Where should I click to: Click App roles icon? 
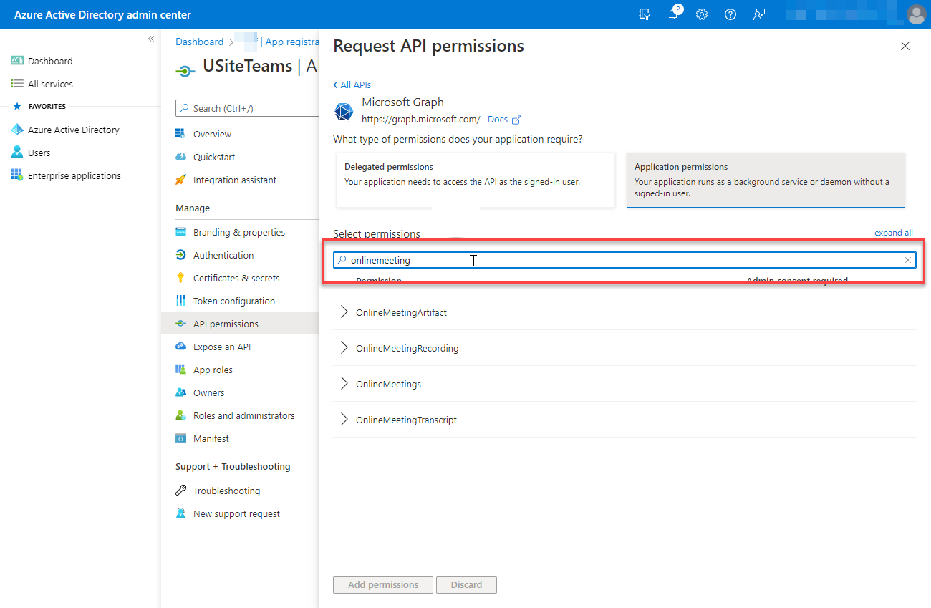pyautogui.click(x=180, y=370)
